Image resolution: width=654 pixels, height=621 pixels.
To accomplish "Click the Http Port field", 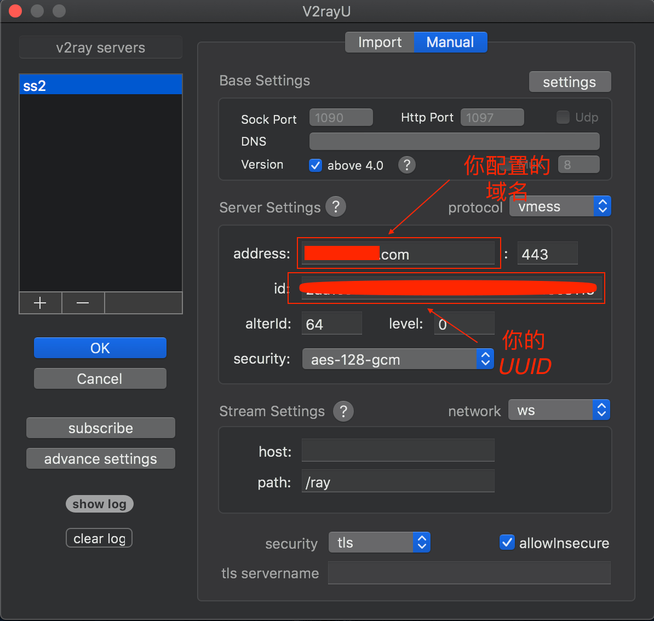I will pyautogui.click(x=492, y=117).
